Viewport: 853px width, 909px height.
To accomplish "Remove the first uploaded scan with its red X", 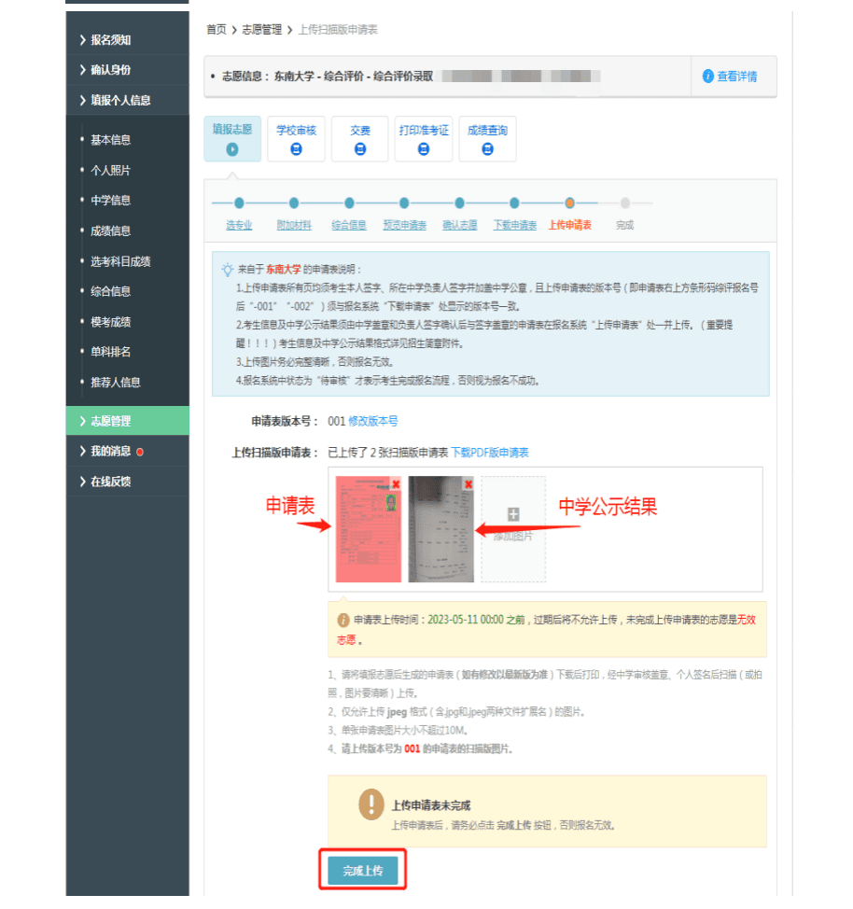I will (396, 484).
